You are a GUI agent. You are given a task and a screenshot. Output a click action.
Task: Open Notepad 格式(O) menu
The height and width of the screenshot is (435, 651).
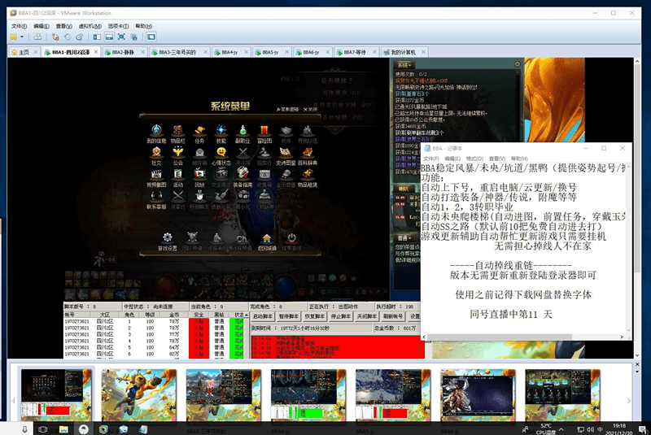tap(474, 159)
